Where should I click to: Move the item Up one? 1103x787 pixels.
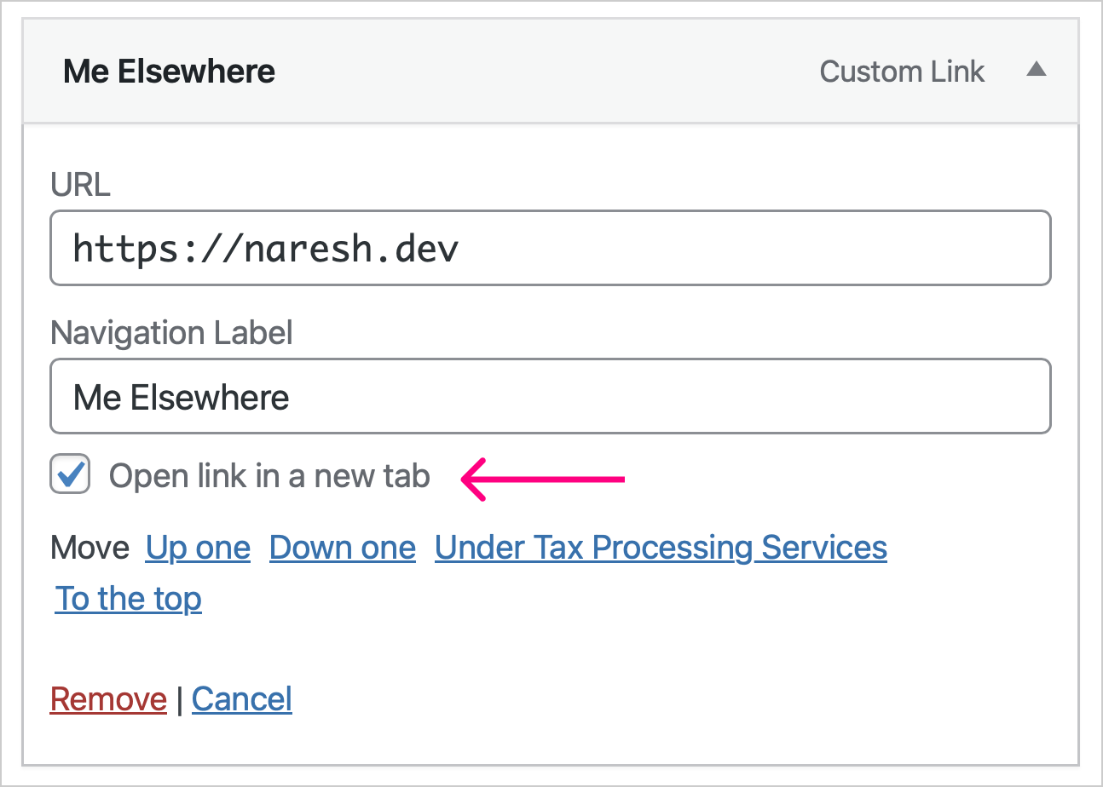tap(198, 548)
